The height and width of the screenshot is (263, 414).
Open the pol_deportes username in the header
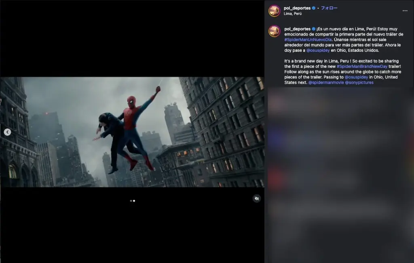tap(297, 8)
